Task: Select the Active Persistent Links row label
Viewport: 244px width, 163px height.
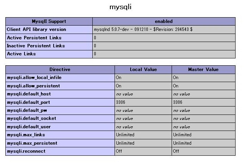Action: point(34,38)
